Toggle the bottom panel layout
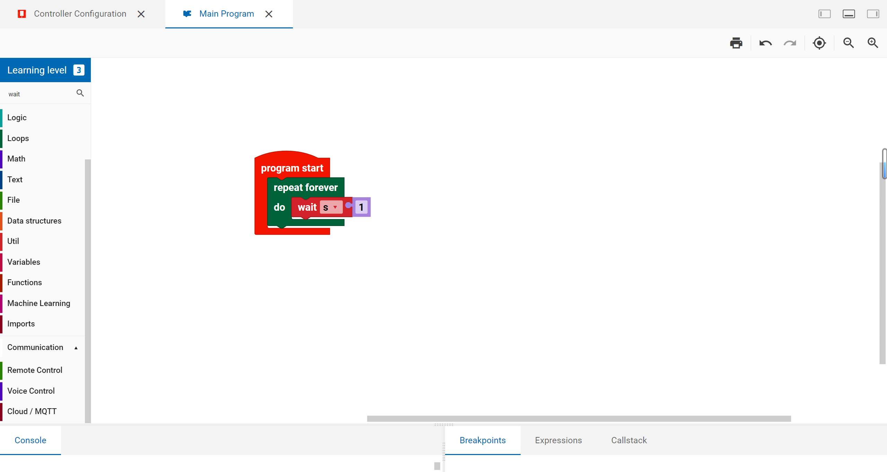The height and width of the screenshot is (472, 887). tap(849, 14)
